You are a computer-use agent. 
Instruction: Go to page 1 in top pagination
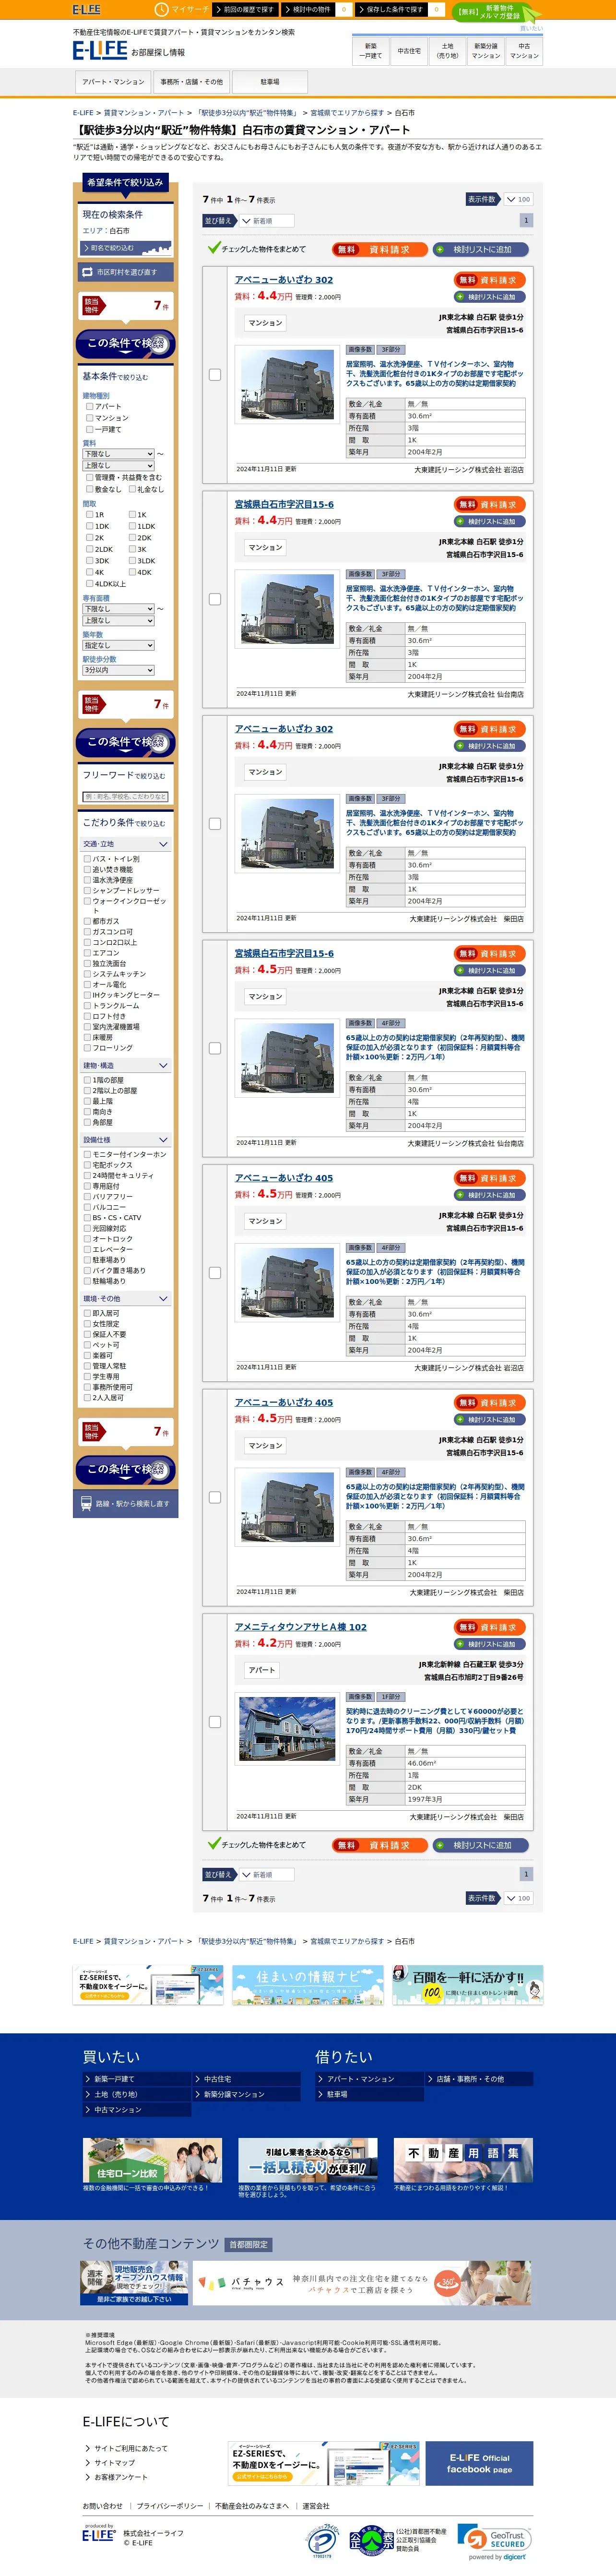(526, 220)
